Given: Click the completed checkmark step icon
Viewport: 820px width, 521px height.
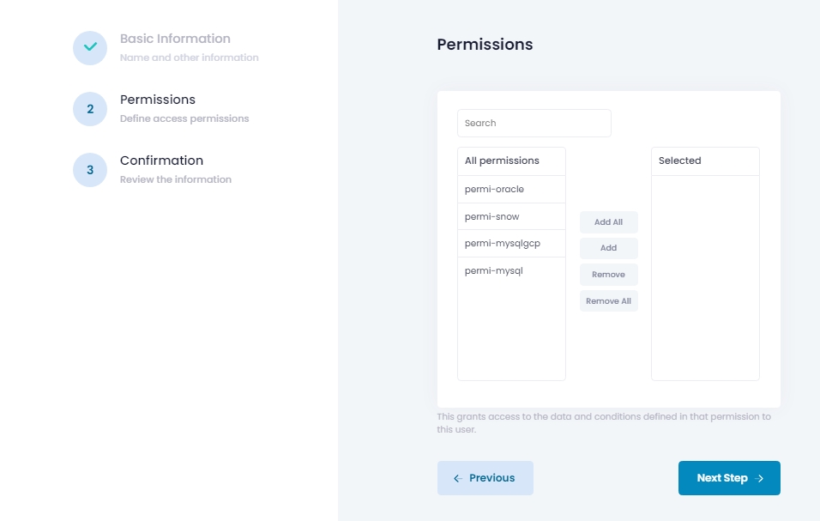Looking at the screenshot, I should tap(90, 47).
